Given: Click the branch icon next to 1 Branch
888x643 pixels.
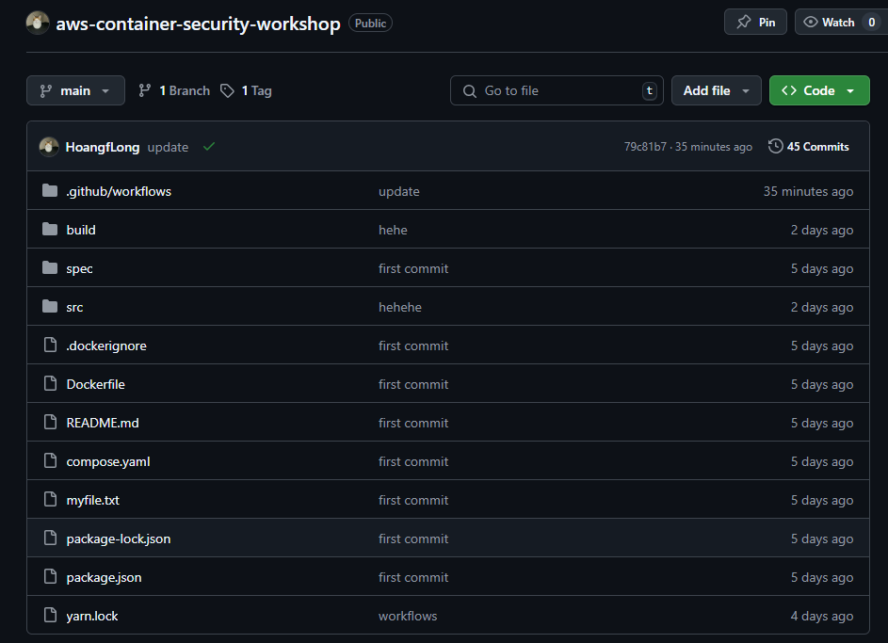Looking at the screenshot, I should click(x=145, y=90).
